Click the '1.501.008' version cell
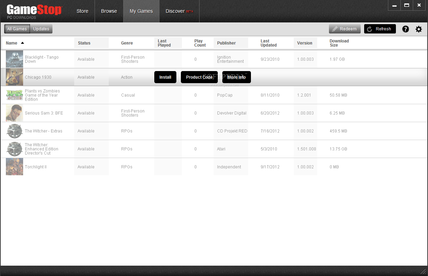Image resolution: width=428 pixels, height=276 pixels. 307,149
